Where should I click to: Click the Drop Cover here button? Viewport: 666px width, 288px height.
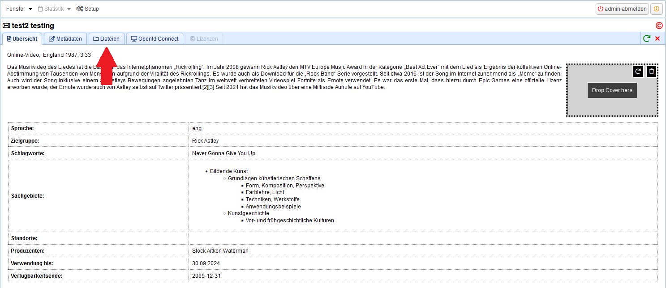pyautogui.click(x=612, y=90)
